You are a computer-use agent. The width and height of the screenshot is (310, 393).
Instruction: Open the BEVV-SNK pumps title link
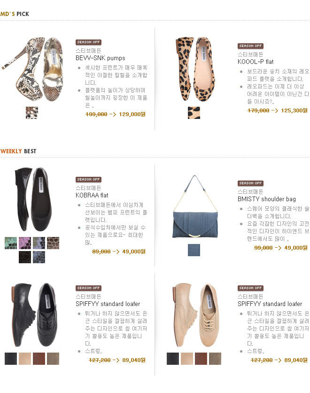101,58
